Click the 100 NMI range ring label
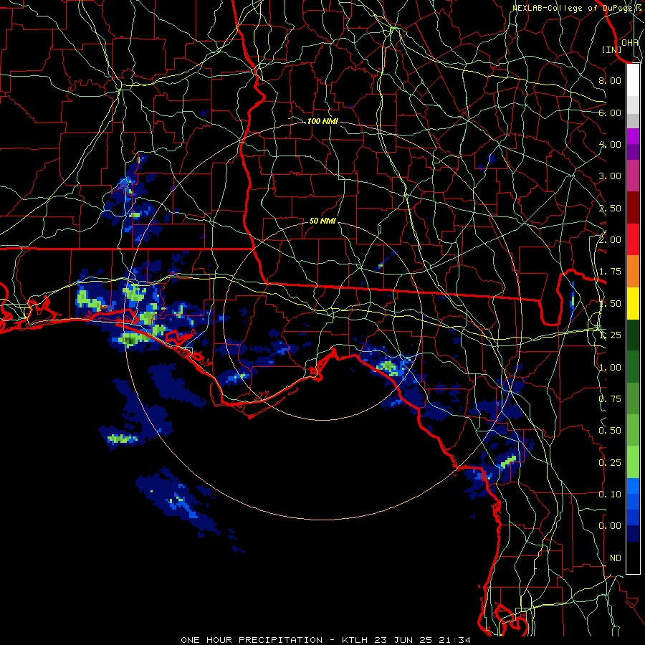The height and width of the screenshot is (645, 645). [x=322, y=121]
